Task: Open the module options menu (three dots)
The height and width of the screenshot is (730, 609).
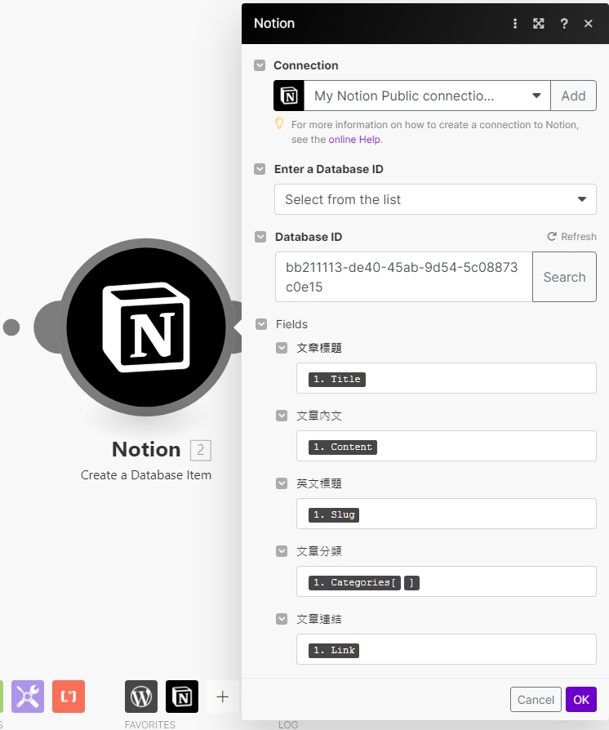Action: (515, 24)
